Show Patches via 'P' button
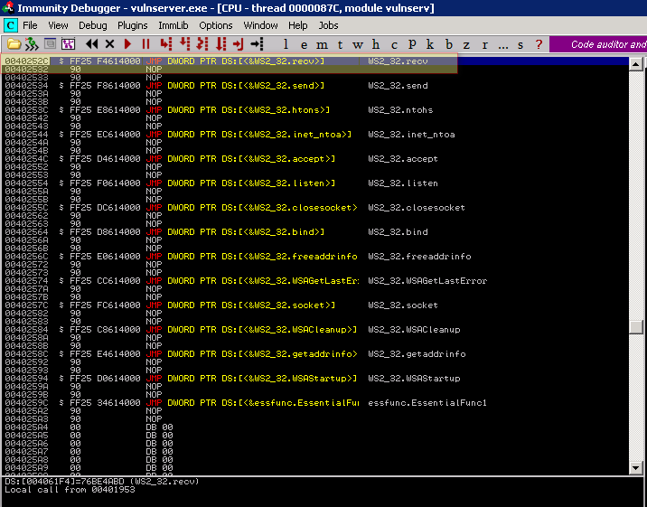647x507 pixels. (x=412, y=44)
